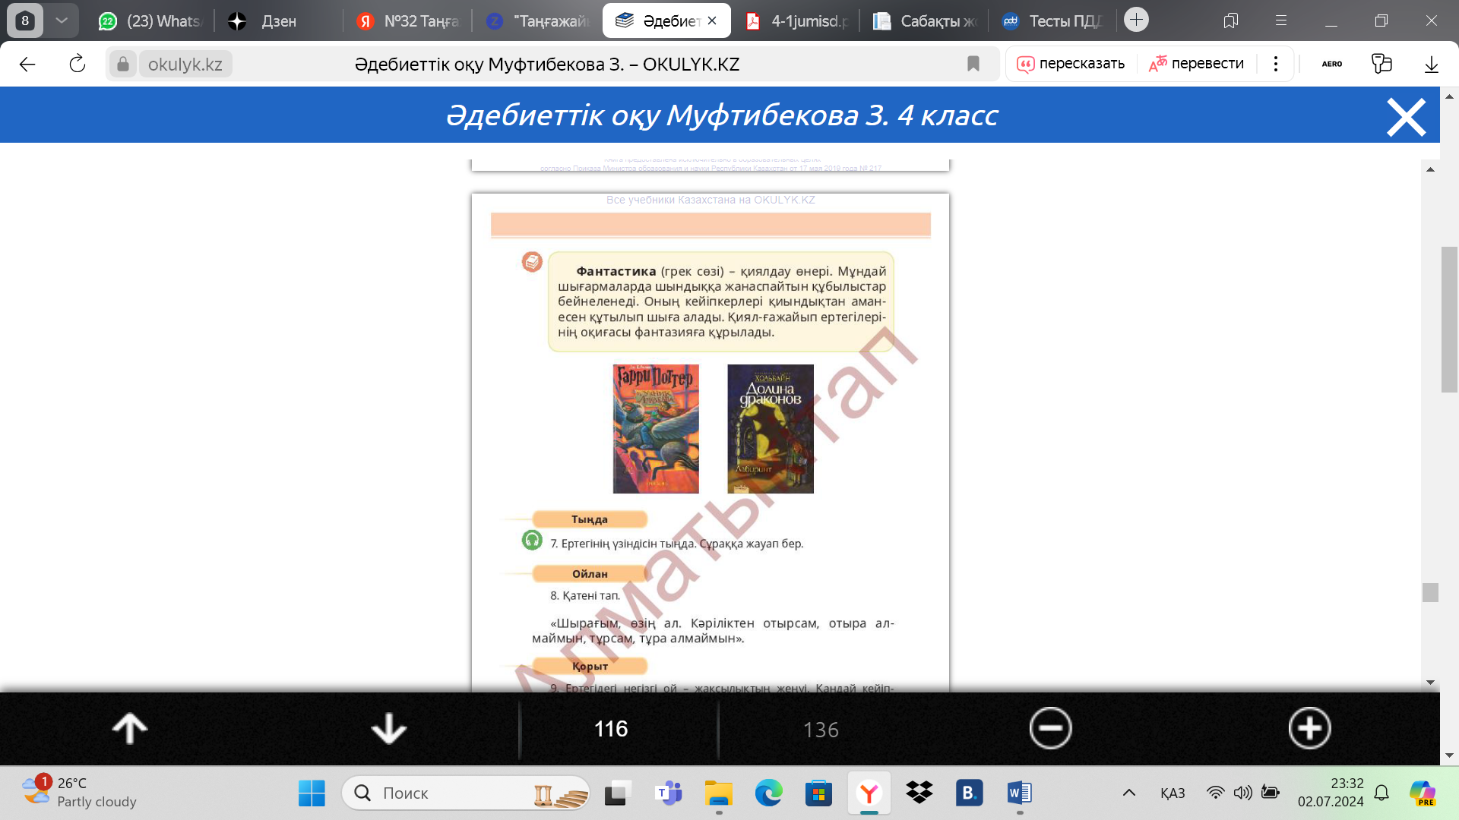Go to previous page with up arrow
This screenshot has height=820, width=1459.
coord(130,729)
